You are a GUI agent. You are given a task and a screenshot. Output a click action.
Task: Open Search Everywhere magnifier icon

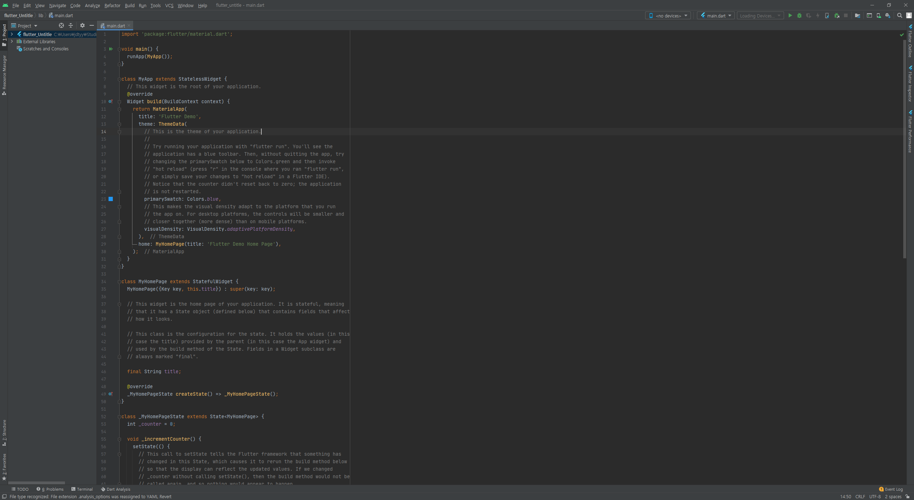(900, 16)
